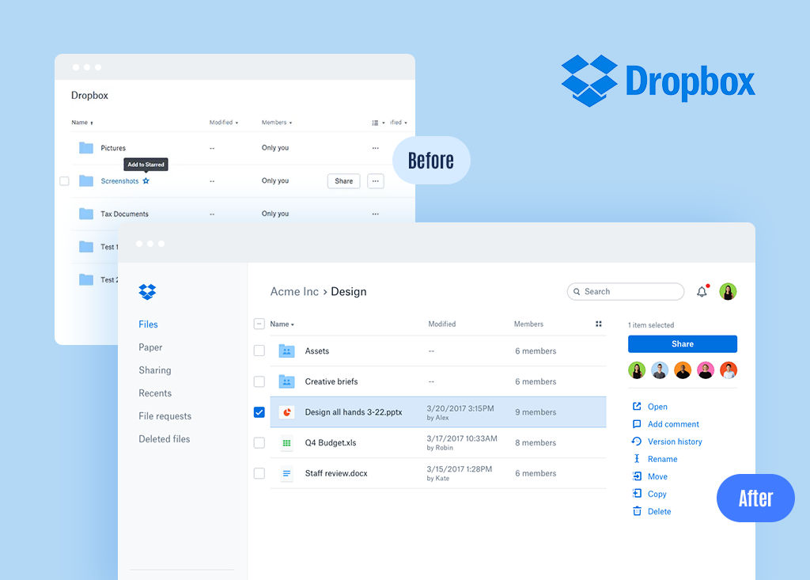Open the Files section in sidebar

(x=148, y=324)
